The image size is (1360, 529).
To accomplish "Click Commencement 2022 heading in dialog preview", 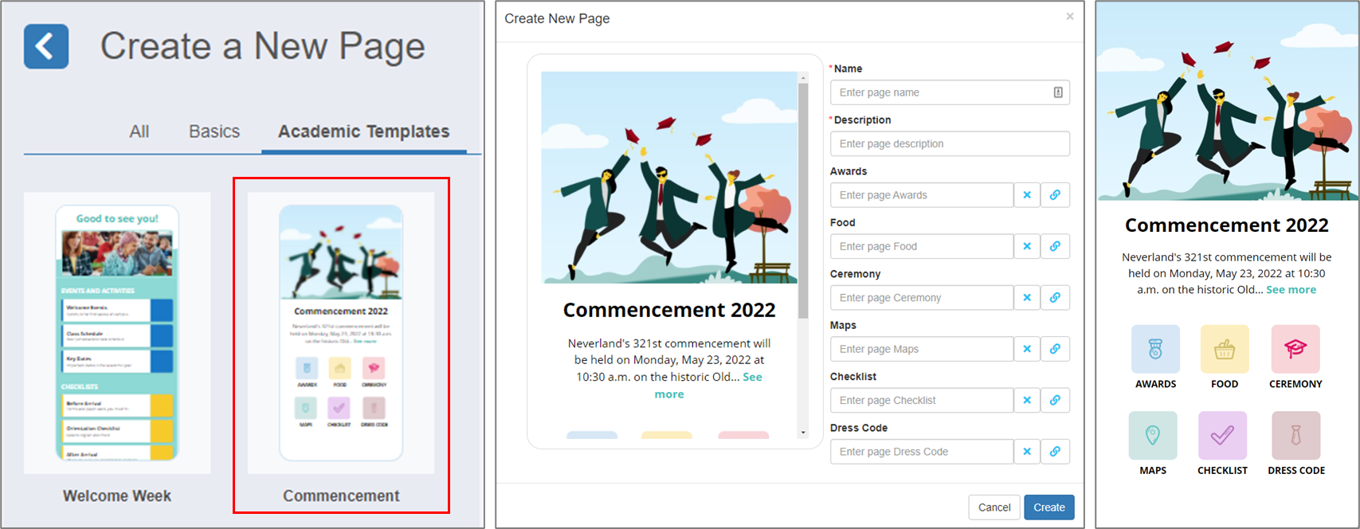I will pyautogui.click(x=669, y=310).
